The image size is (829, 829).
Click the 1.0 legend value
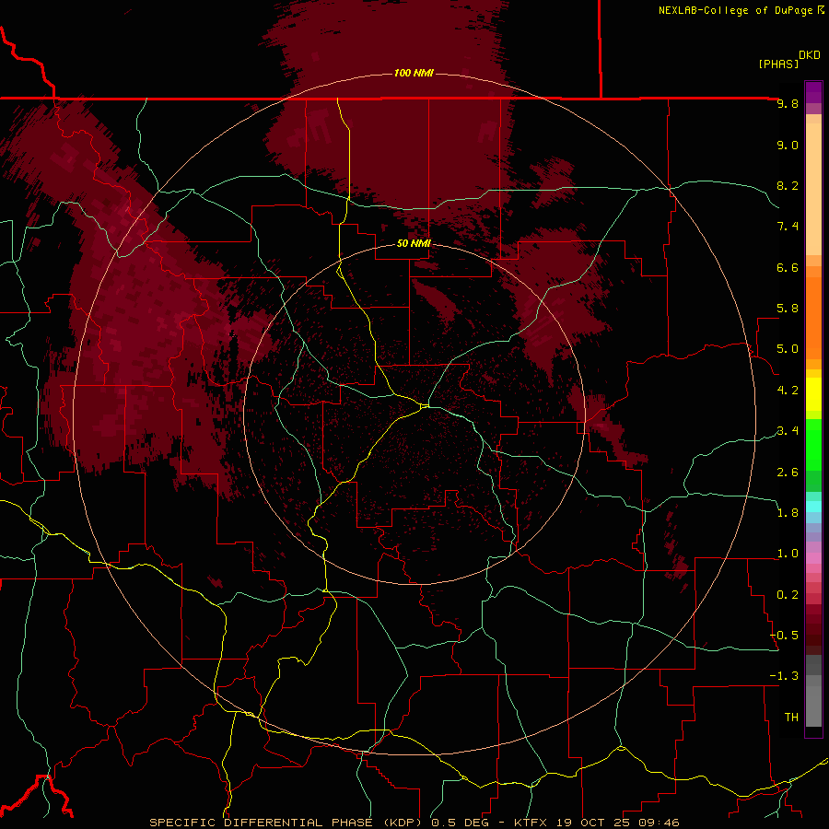(x=788, y=554)
